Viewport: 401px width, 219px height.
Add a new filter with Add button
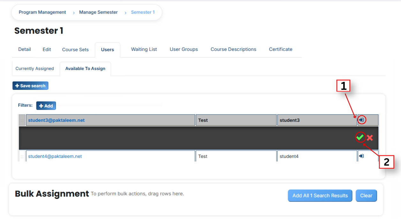coord(46,106)
